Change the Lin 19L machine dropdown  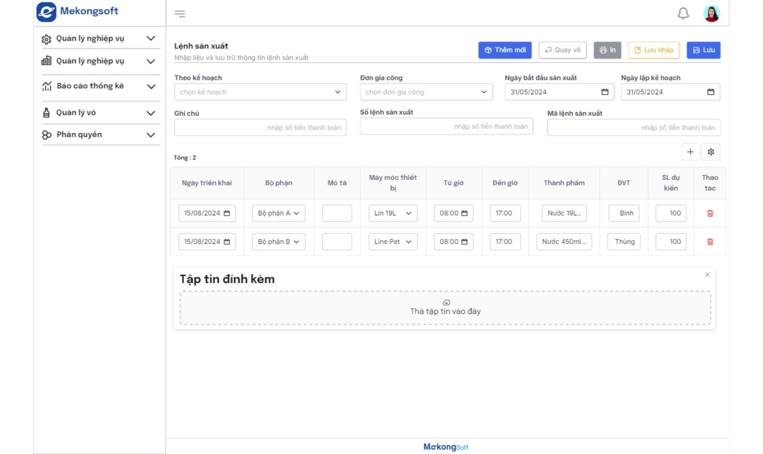coord(393,213)
